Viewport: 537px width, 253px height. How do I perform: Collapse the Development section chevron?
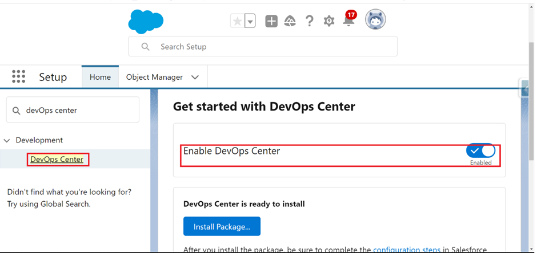7,140
